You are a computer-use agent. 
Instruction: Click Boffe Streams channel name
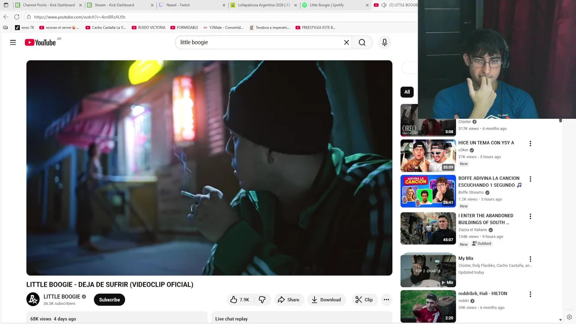pos(471,192)
